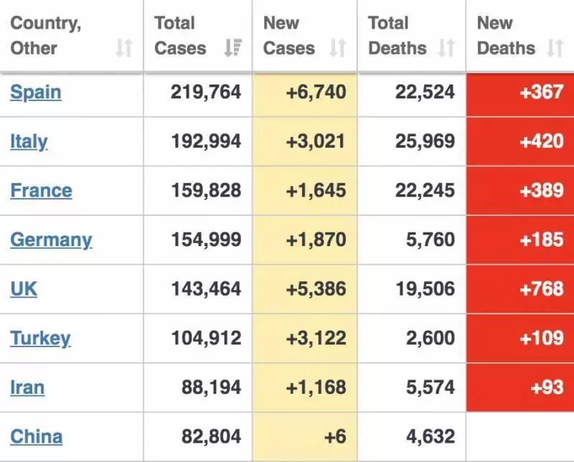Sort by Total Deaths arrows icon
The image size is (574, 462).
(x=446, y=48)
